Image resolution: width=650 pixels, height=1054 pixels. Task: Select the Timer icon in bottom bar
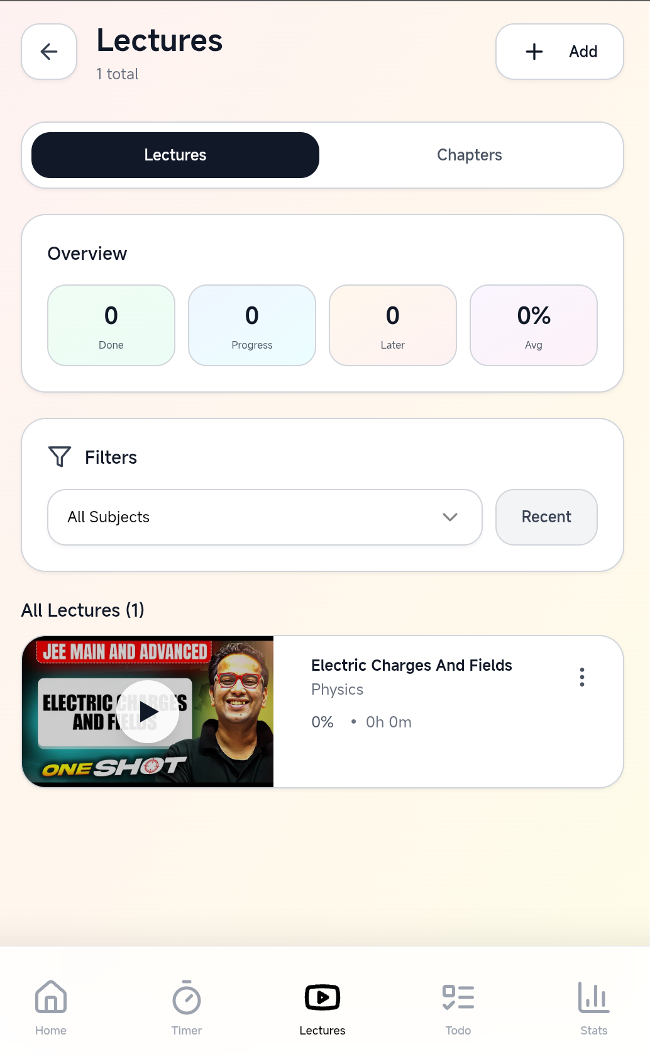[x=186, y=997]
